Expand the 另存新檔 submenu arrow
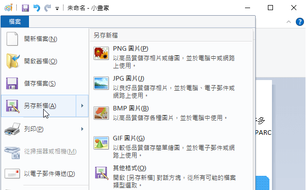This screenshot has width=306, height=190. tap(82, 106)
